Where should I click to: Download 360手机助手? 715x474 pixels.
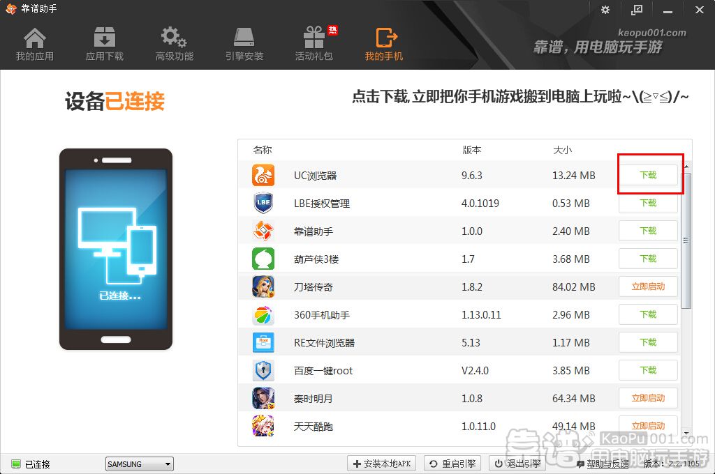[648, 314]
